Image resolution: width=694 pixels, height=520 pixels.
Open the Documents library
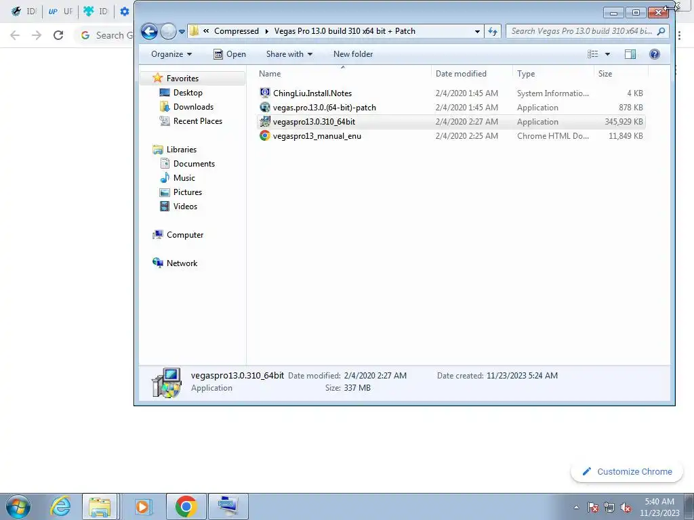[194, 164]
